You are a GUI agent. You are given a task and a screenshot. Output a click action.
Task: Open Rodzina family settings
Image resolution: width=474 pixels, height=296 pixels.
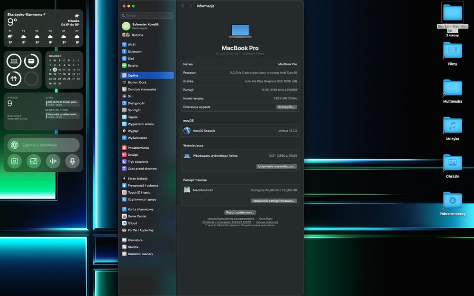tap(147, 35)
